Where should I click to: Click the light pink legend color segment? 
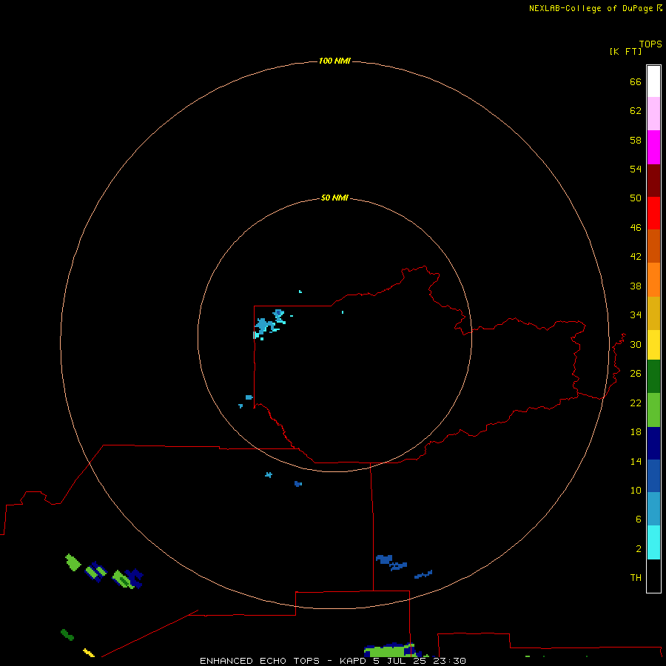click(653, 113)
